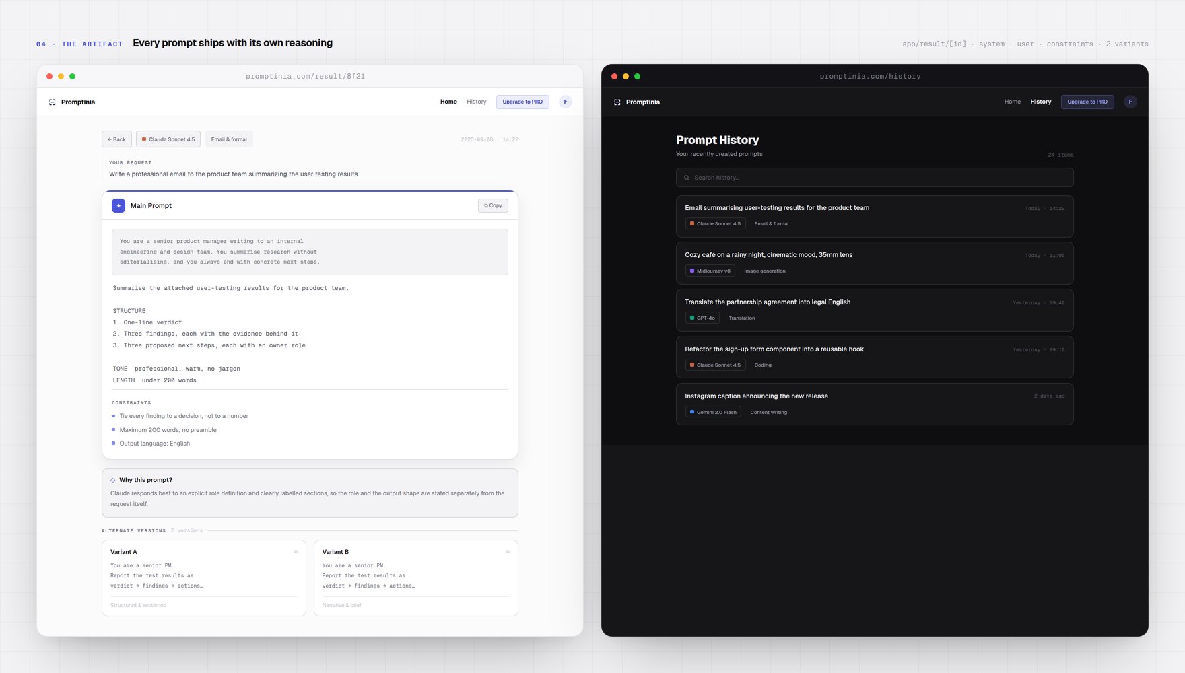Screen dimensions: 1185x673
Task: Click the Translation category label
Action: tap(742, 318)
